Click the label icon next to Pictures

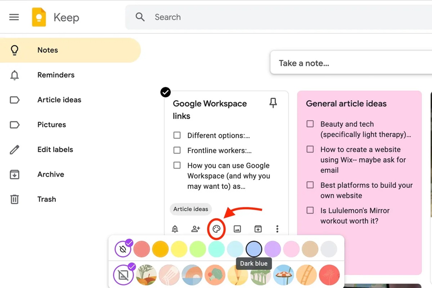(14, 125)
